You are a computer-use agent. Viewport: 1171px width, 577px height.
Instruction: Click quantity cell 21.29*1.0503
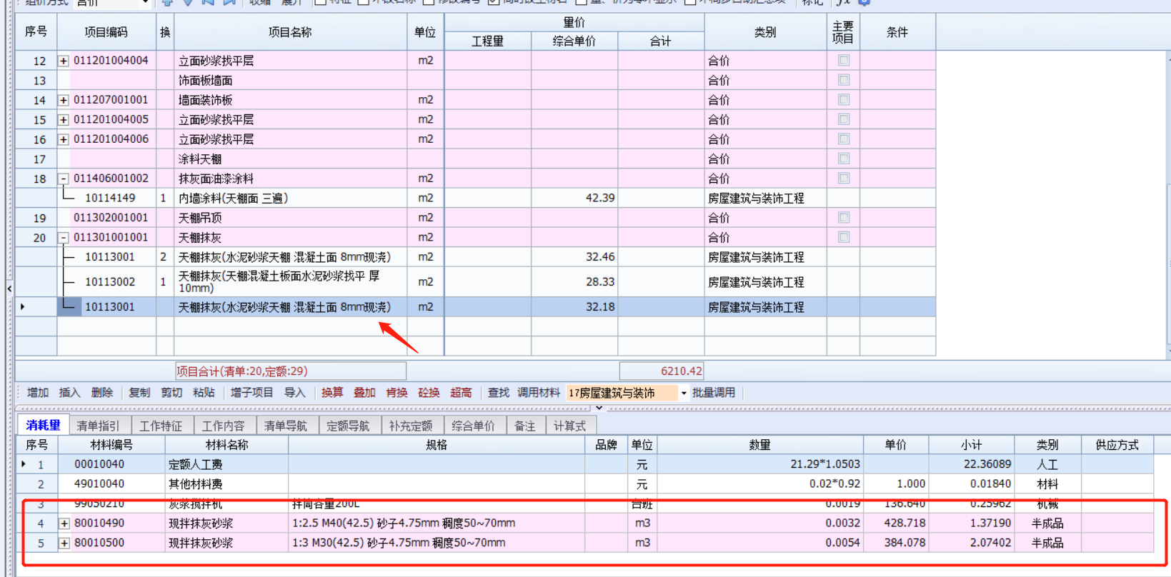click(x=759, y=464)
